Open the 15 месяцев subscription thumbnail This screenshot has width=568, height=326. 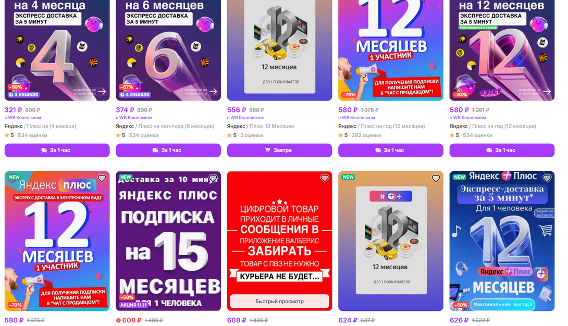point(168,241)
